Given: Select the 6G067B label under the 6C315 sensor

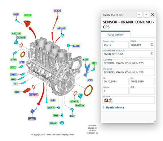Looking at the screenshot, I should click(22, 38).
